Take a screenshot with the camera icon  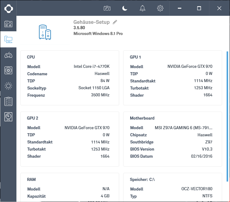click(x=107, y=8)
